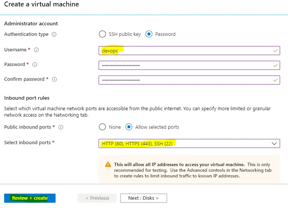288x208 pixels.
Task: Open Public inbound ports info icon
Action: [x=61, y=127]
